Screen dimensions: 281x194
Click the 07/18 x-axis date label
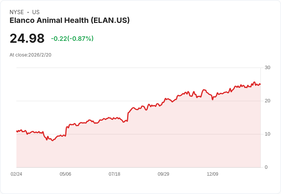[x=114, y=174]
